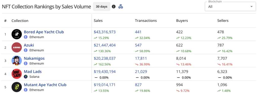Click sales value $21,447,404
The height and width of the screenshot is (93, 259).
coord(105,45)
